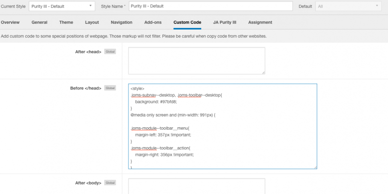Select the Add-ons tab
Viewport: 388px width, 194px height.
tap(153, 22)
